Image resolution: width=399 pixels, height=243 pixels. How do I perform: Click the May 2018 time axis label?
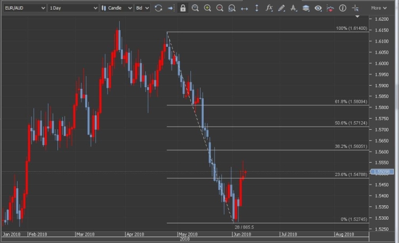(188, 234)
